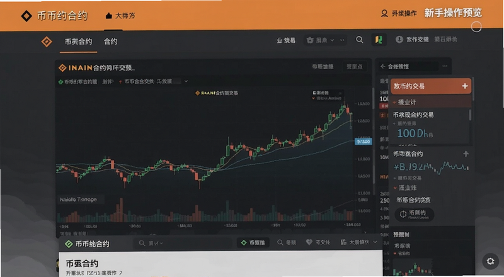Image resolution: width=504 pixels, height=277 pixels.
Task: Click the label next to profile icon in orange header
Action: coord(404,13)
